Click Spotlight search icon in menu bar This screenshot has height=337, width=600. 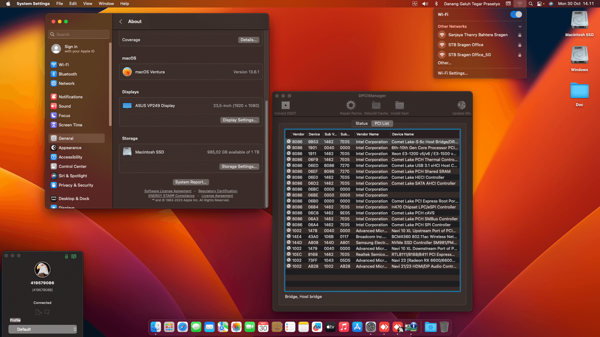(531, 4)
